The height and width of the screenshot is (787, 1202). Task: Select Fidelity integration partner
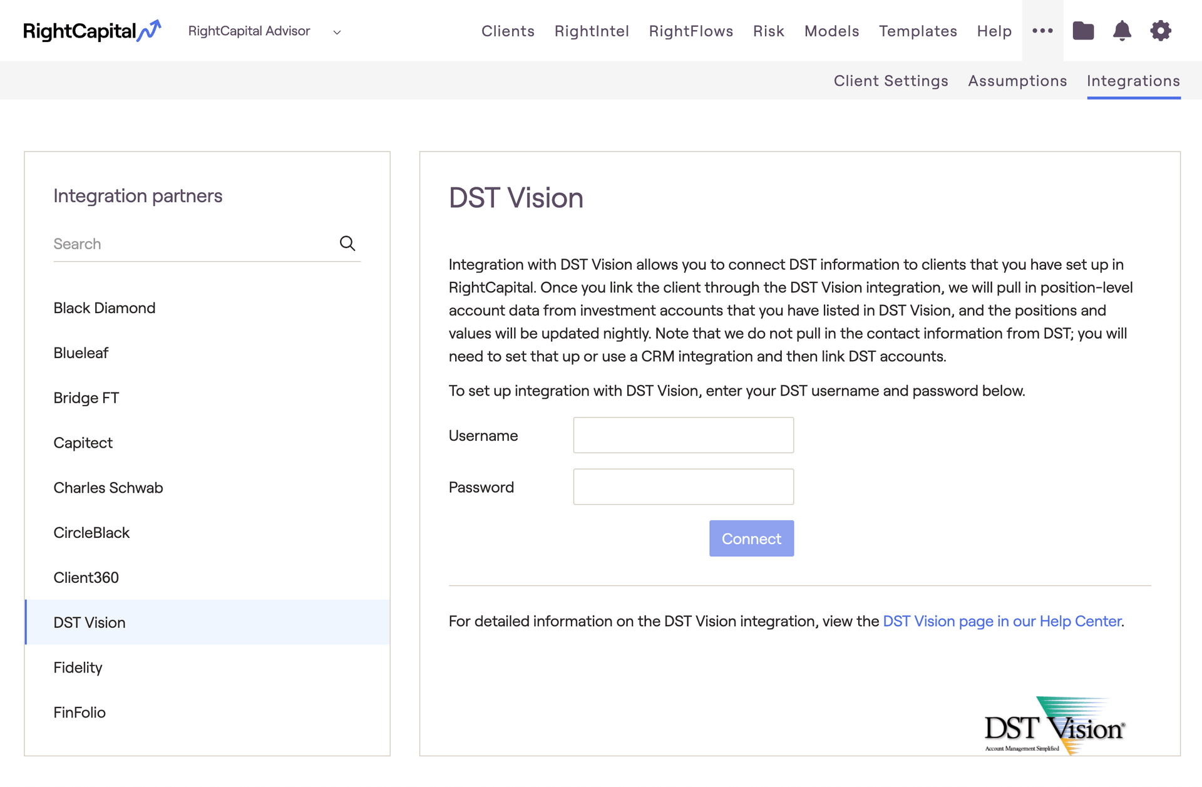[207, 667]
